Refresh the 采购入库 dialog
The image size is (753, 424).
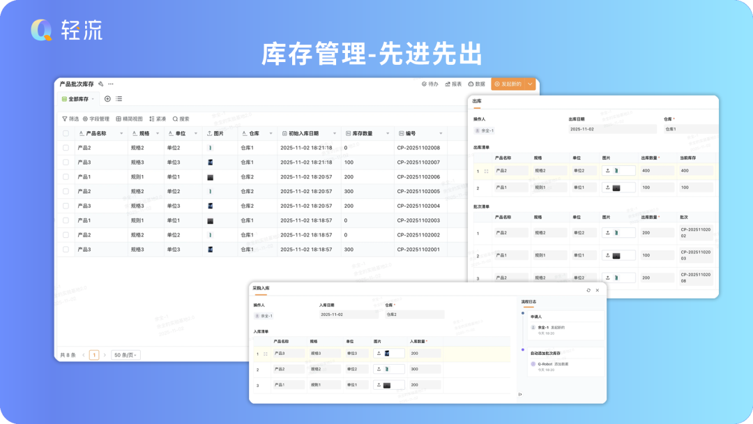588,290
